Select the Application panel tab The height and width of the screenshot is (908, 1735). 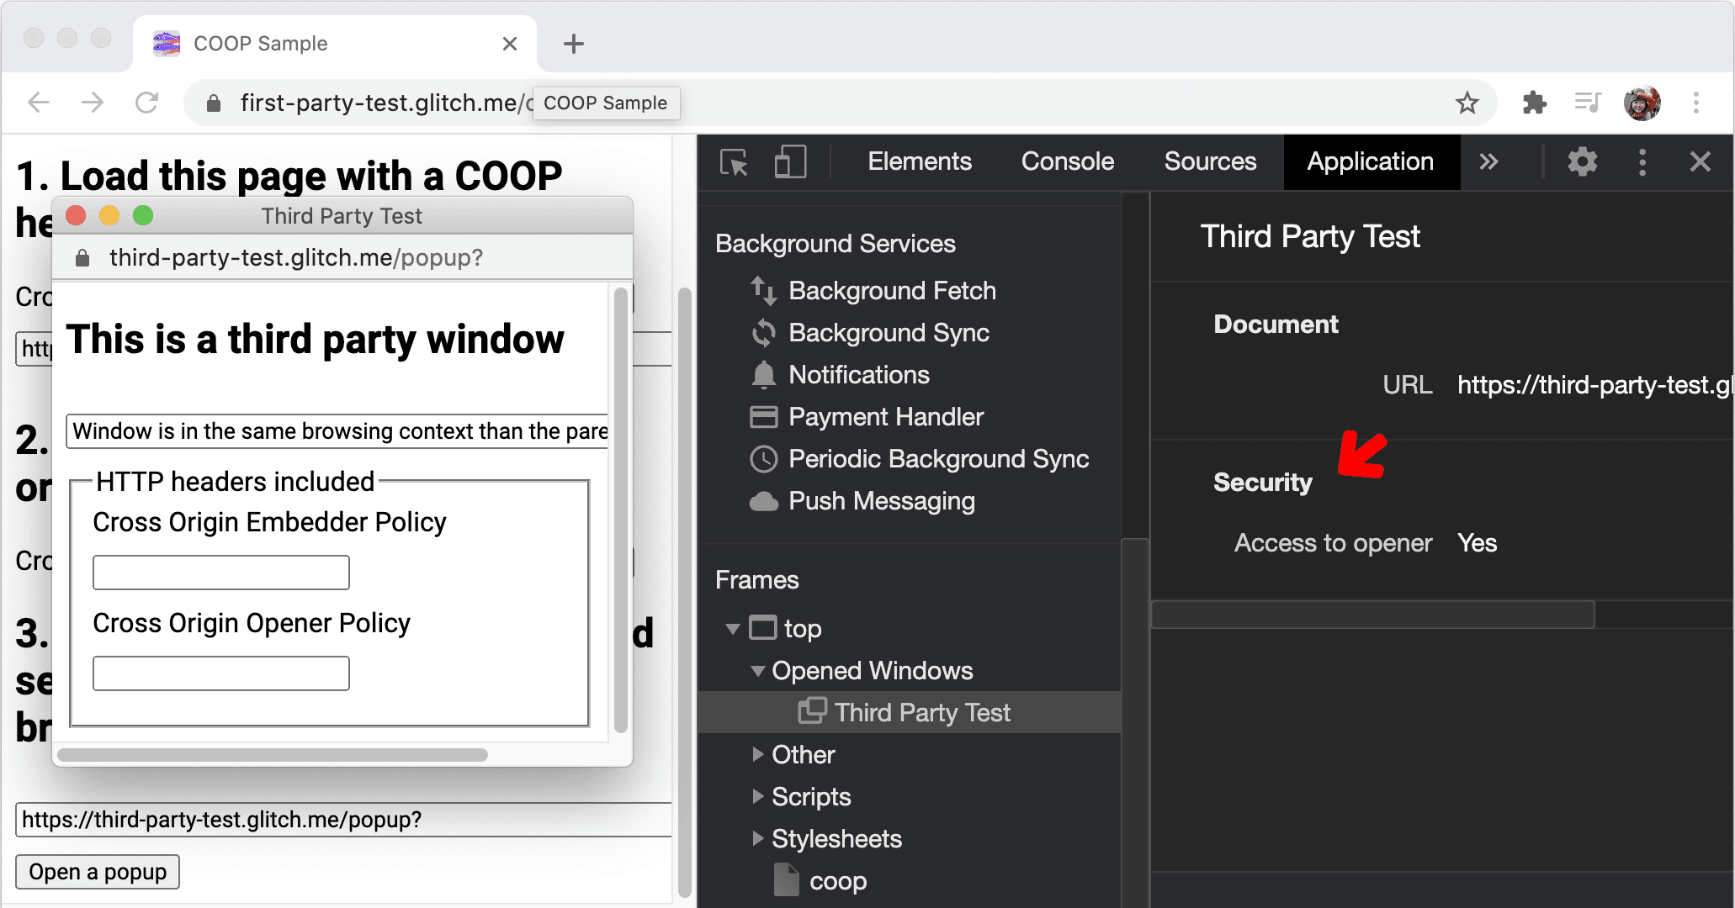(x=1372, y=161)
